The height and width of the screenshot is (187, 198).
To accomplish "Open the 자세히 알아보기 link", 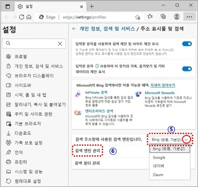I will (162, 85).
